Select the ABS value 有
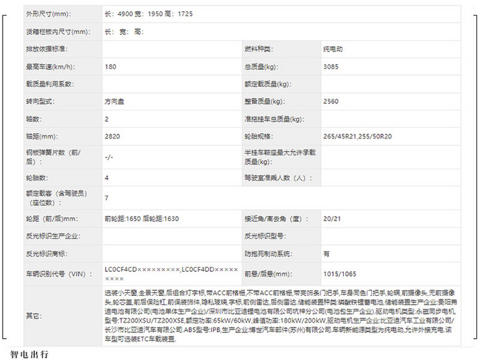Viewport: 480px width, 360px height. point(327,254)
